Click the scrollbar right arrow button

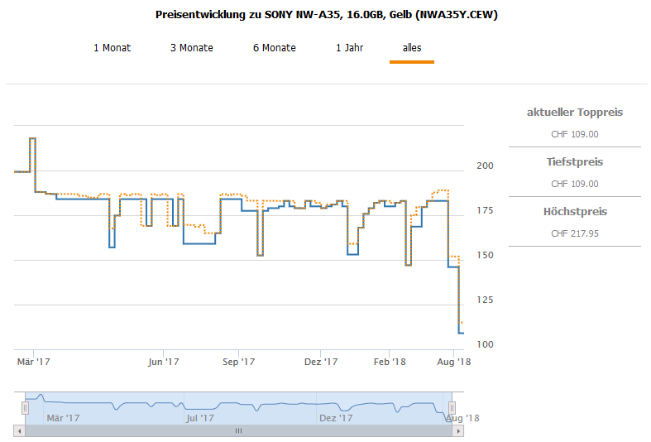[x=459, y=431]
